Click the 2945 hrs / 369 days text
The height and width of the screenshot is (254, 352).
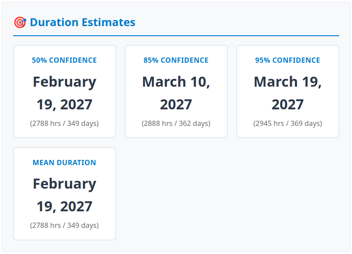287,123
